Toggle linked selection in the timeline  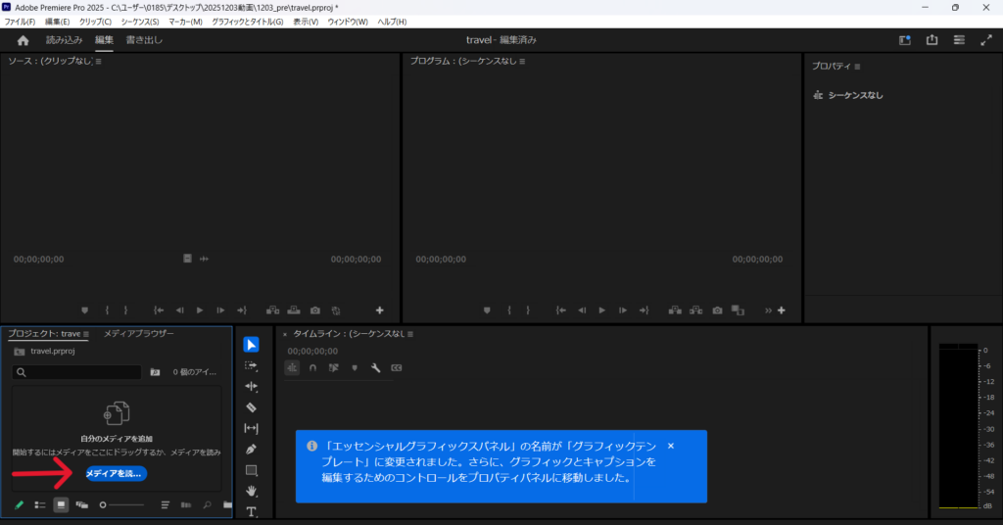click(x=333, y=368)
